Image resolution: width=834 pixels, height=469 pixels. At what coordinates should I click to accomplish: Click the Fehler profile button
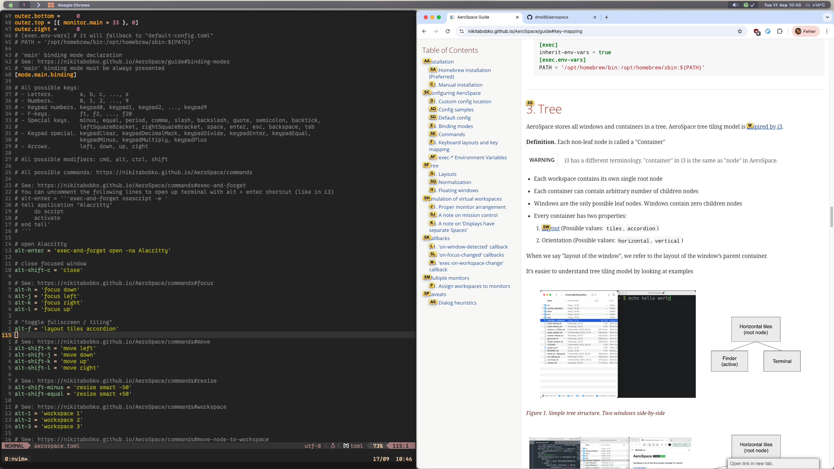point(805,31)
